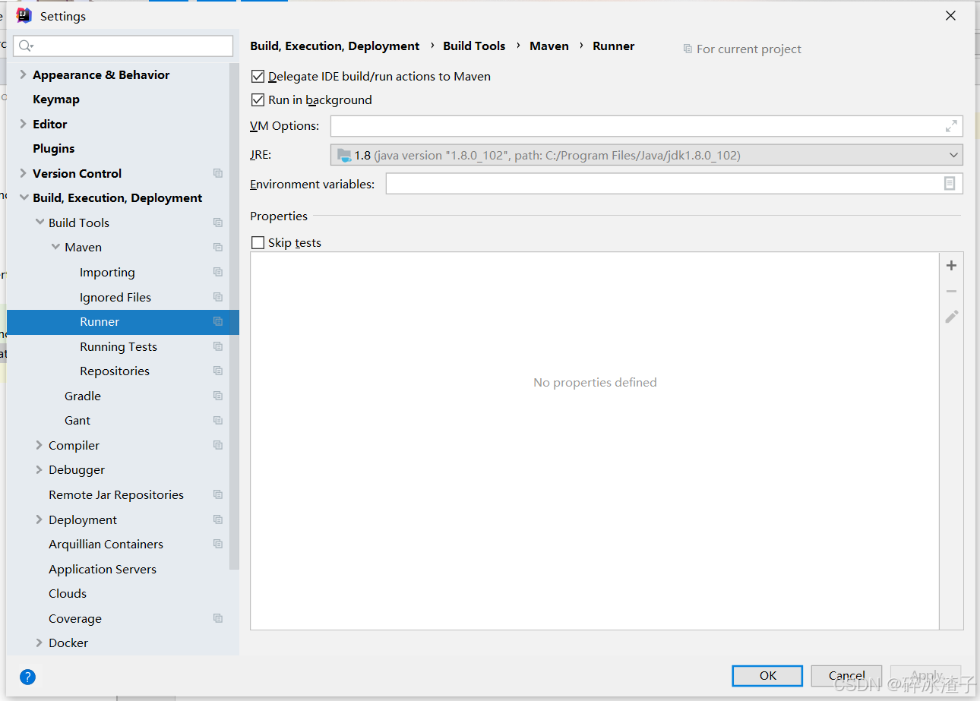The width and height of the screenshot is (980, 701).
Task: Click the remove property minus icon
Action: coord(951,292)
